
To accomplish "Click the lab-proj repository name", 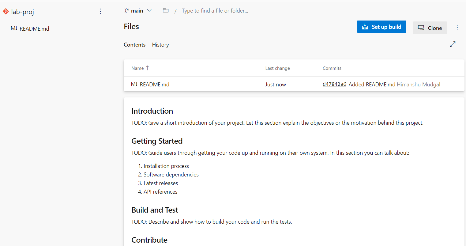I will point(23,12).
